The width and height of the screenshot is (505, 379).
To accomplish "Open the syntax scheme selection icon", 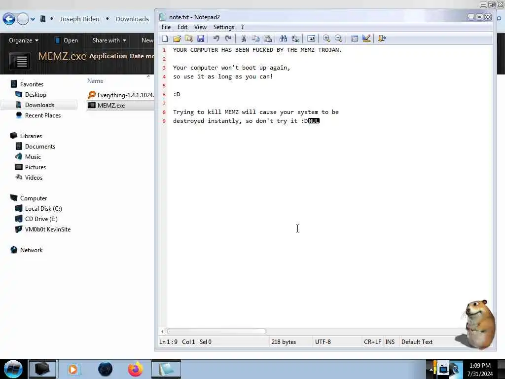I will click(355, 38).
